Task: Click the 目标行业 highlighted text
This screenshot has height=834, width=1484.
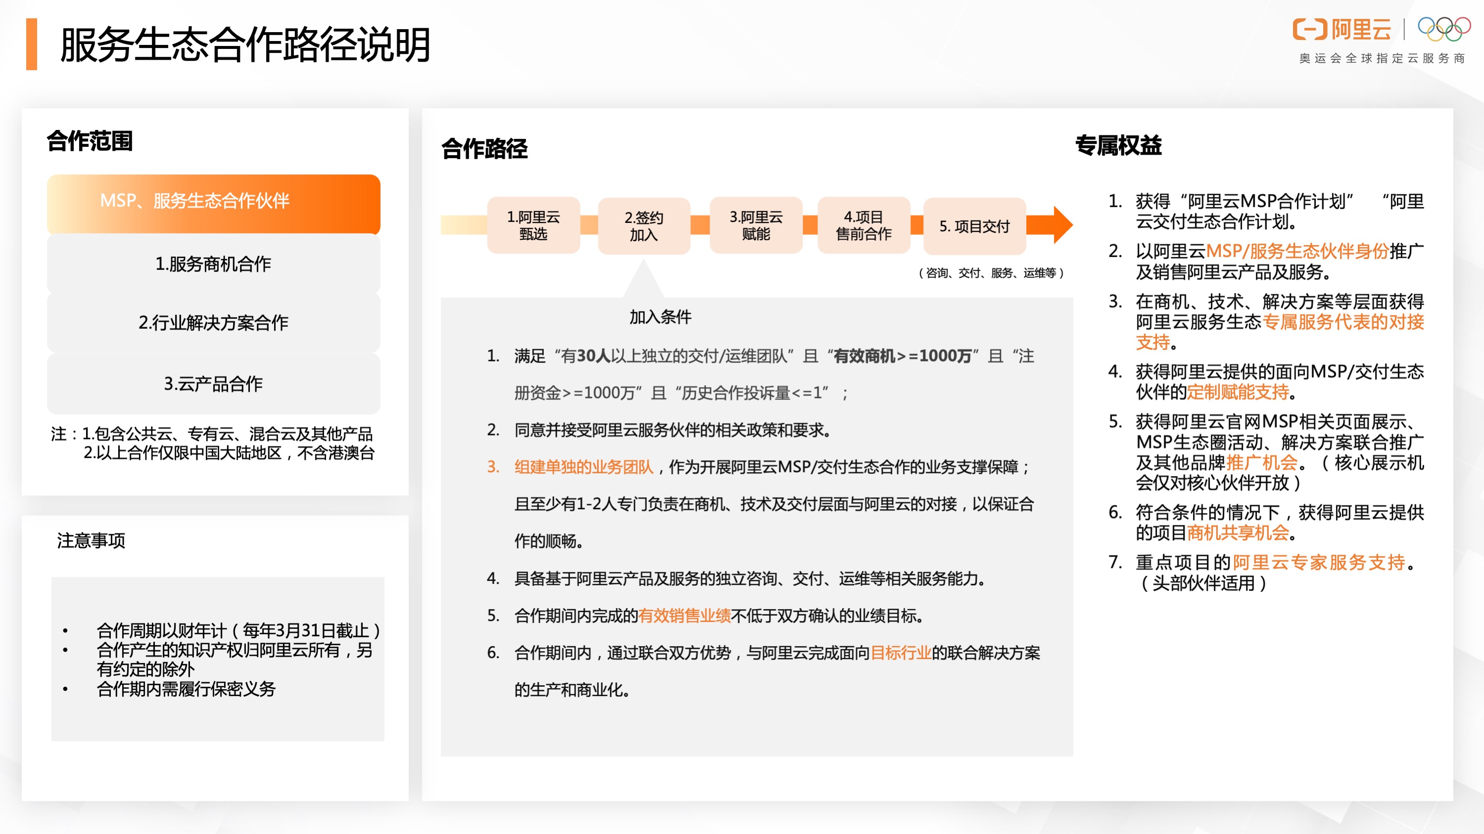Action: click(x=901, y=653)
